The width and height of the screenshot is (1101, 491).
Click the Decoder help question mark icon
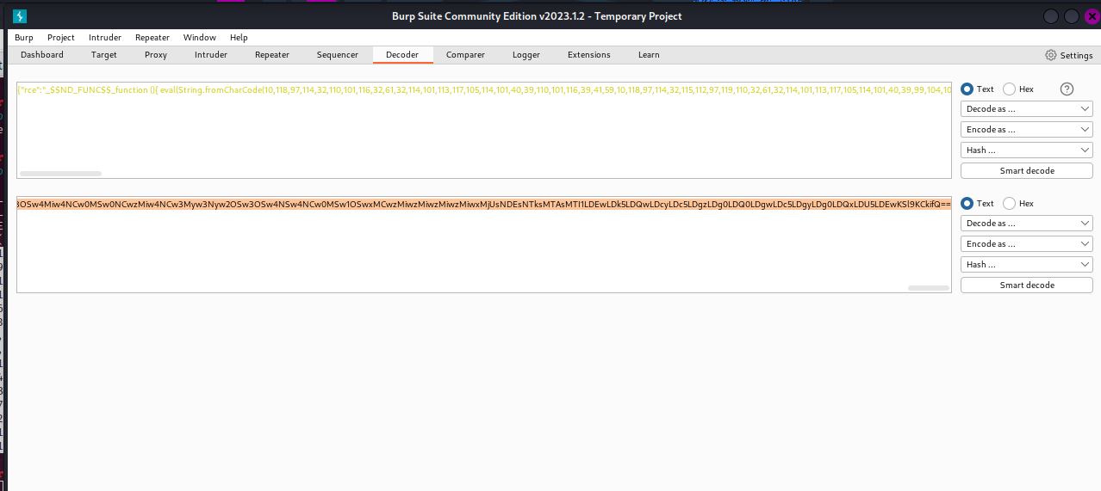[x=1067, y=89]
